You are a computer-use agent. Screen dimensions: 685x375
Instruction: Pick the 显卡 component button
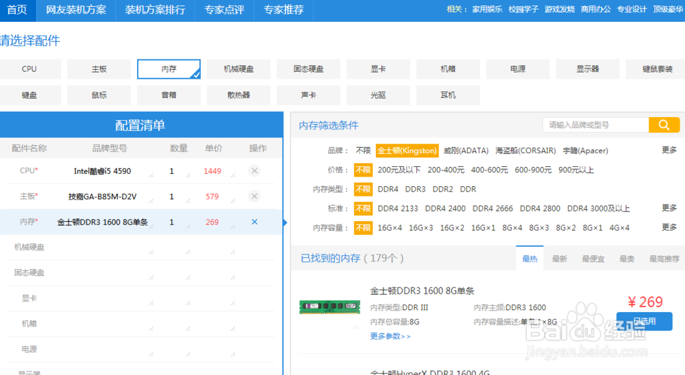378,69
